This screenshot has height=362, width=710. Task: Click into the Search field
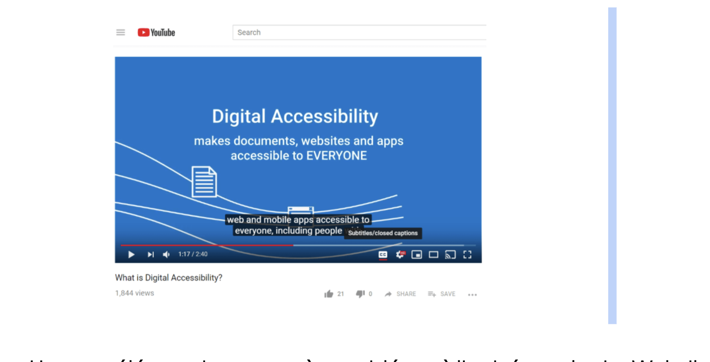point(359,32)
